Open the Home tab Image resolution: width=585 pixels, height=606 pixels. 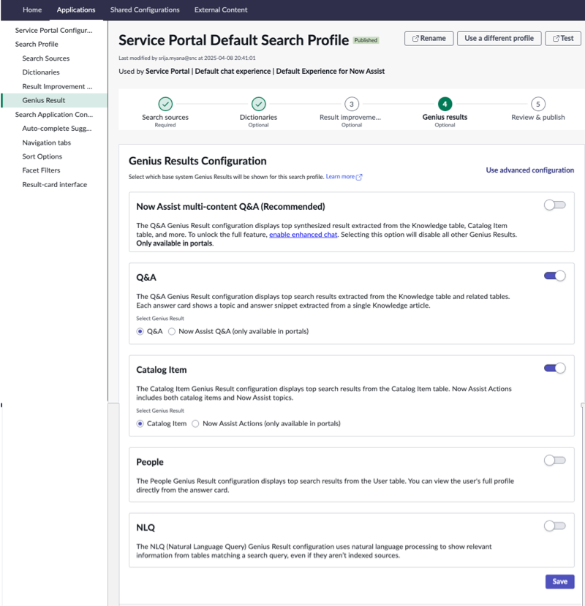pos(32,10)
